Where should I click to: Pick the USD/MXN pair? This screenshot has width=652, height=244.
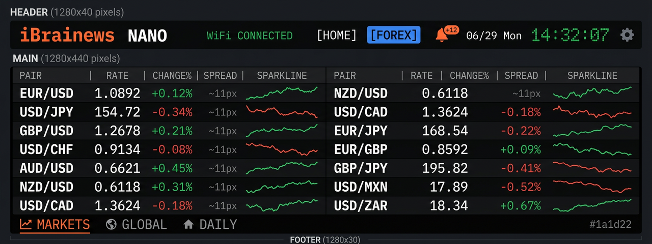click(361, 187)
